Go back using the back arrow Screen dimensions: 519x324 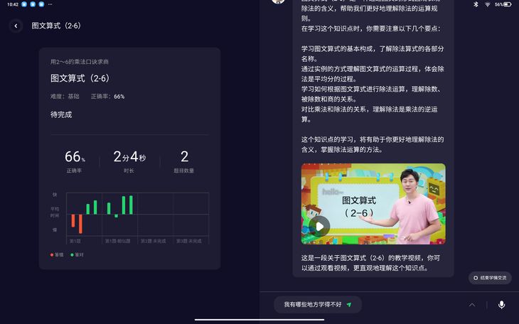point(16,26)
